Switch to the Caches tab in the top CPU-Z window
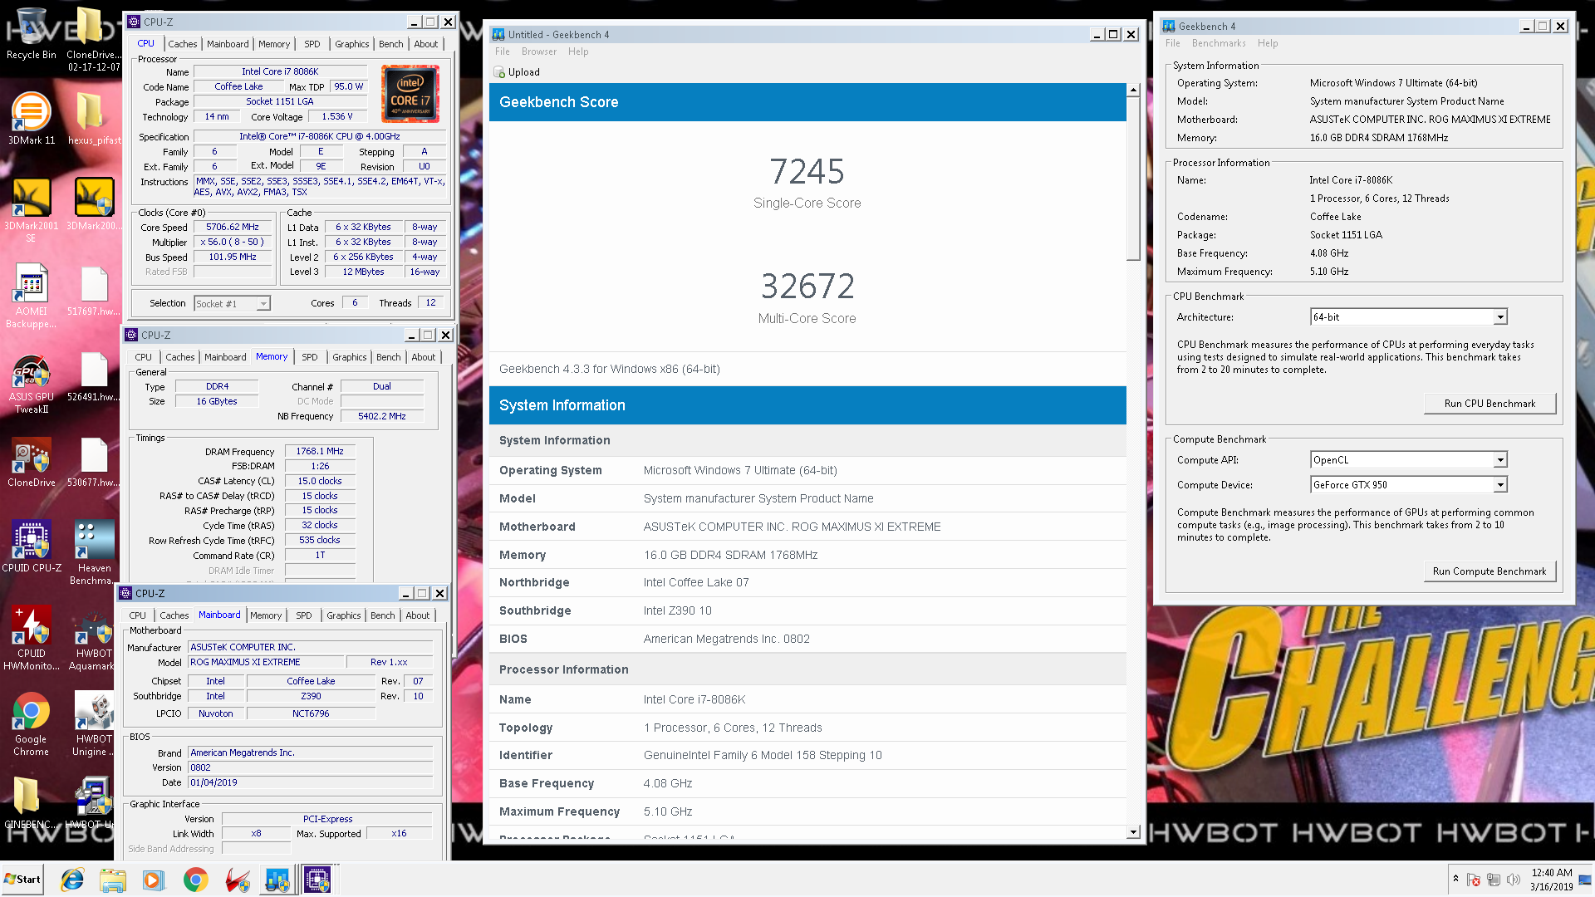1595x897 pixels. [x=183, y=44]
